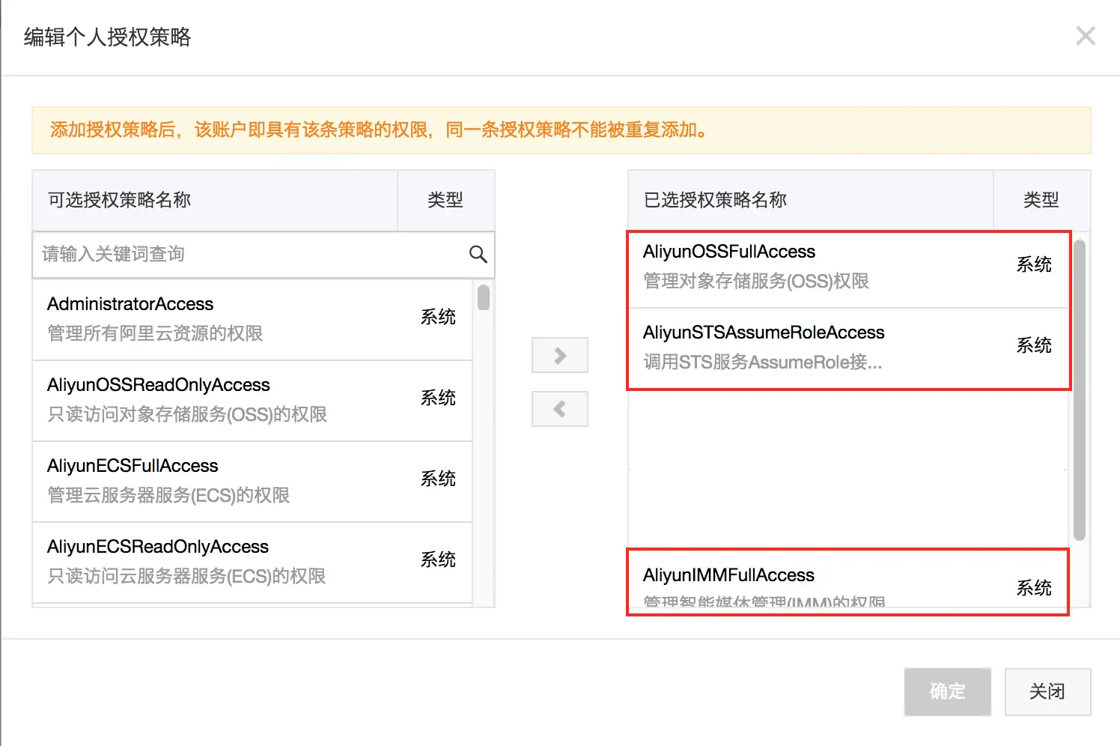Click 已选授权策略名称 column header
The image size is (1120, 746).
(811, 200)
